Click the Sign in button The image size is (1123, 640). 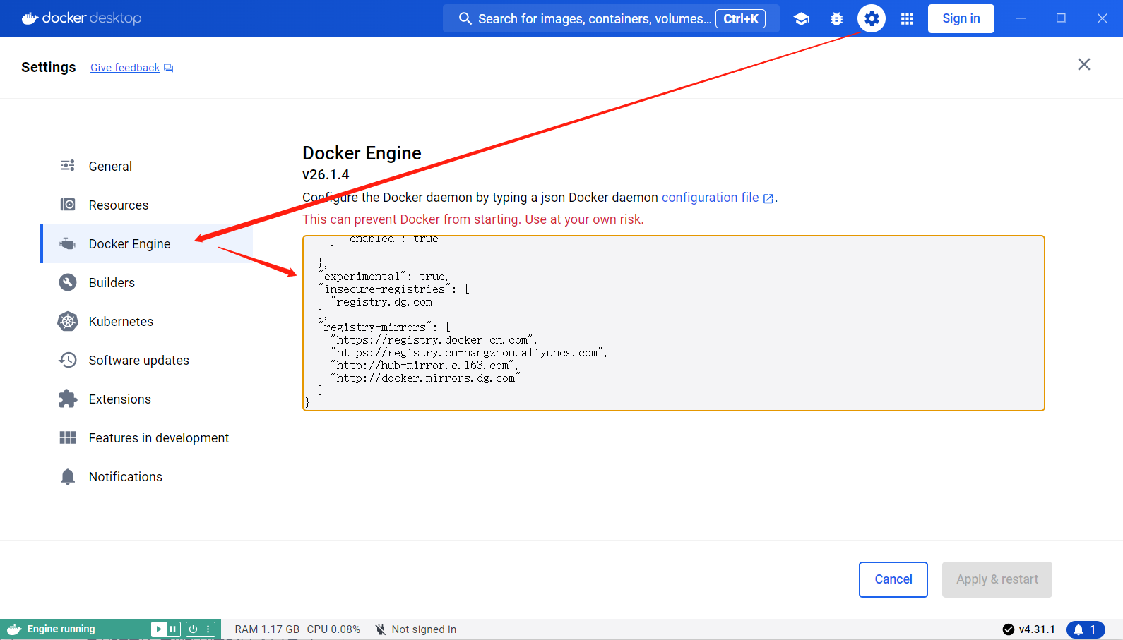point(961,18)
